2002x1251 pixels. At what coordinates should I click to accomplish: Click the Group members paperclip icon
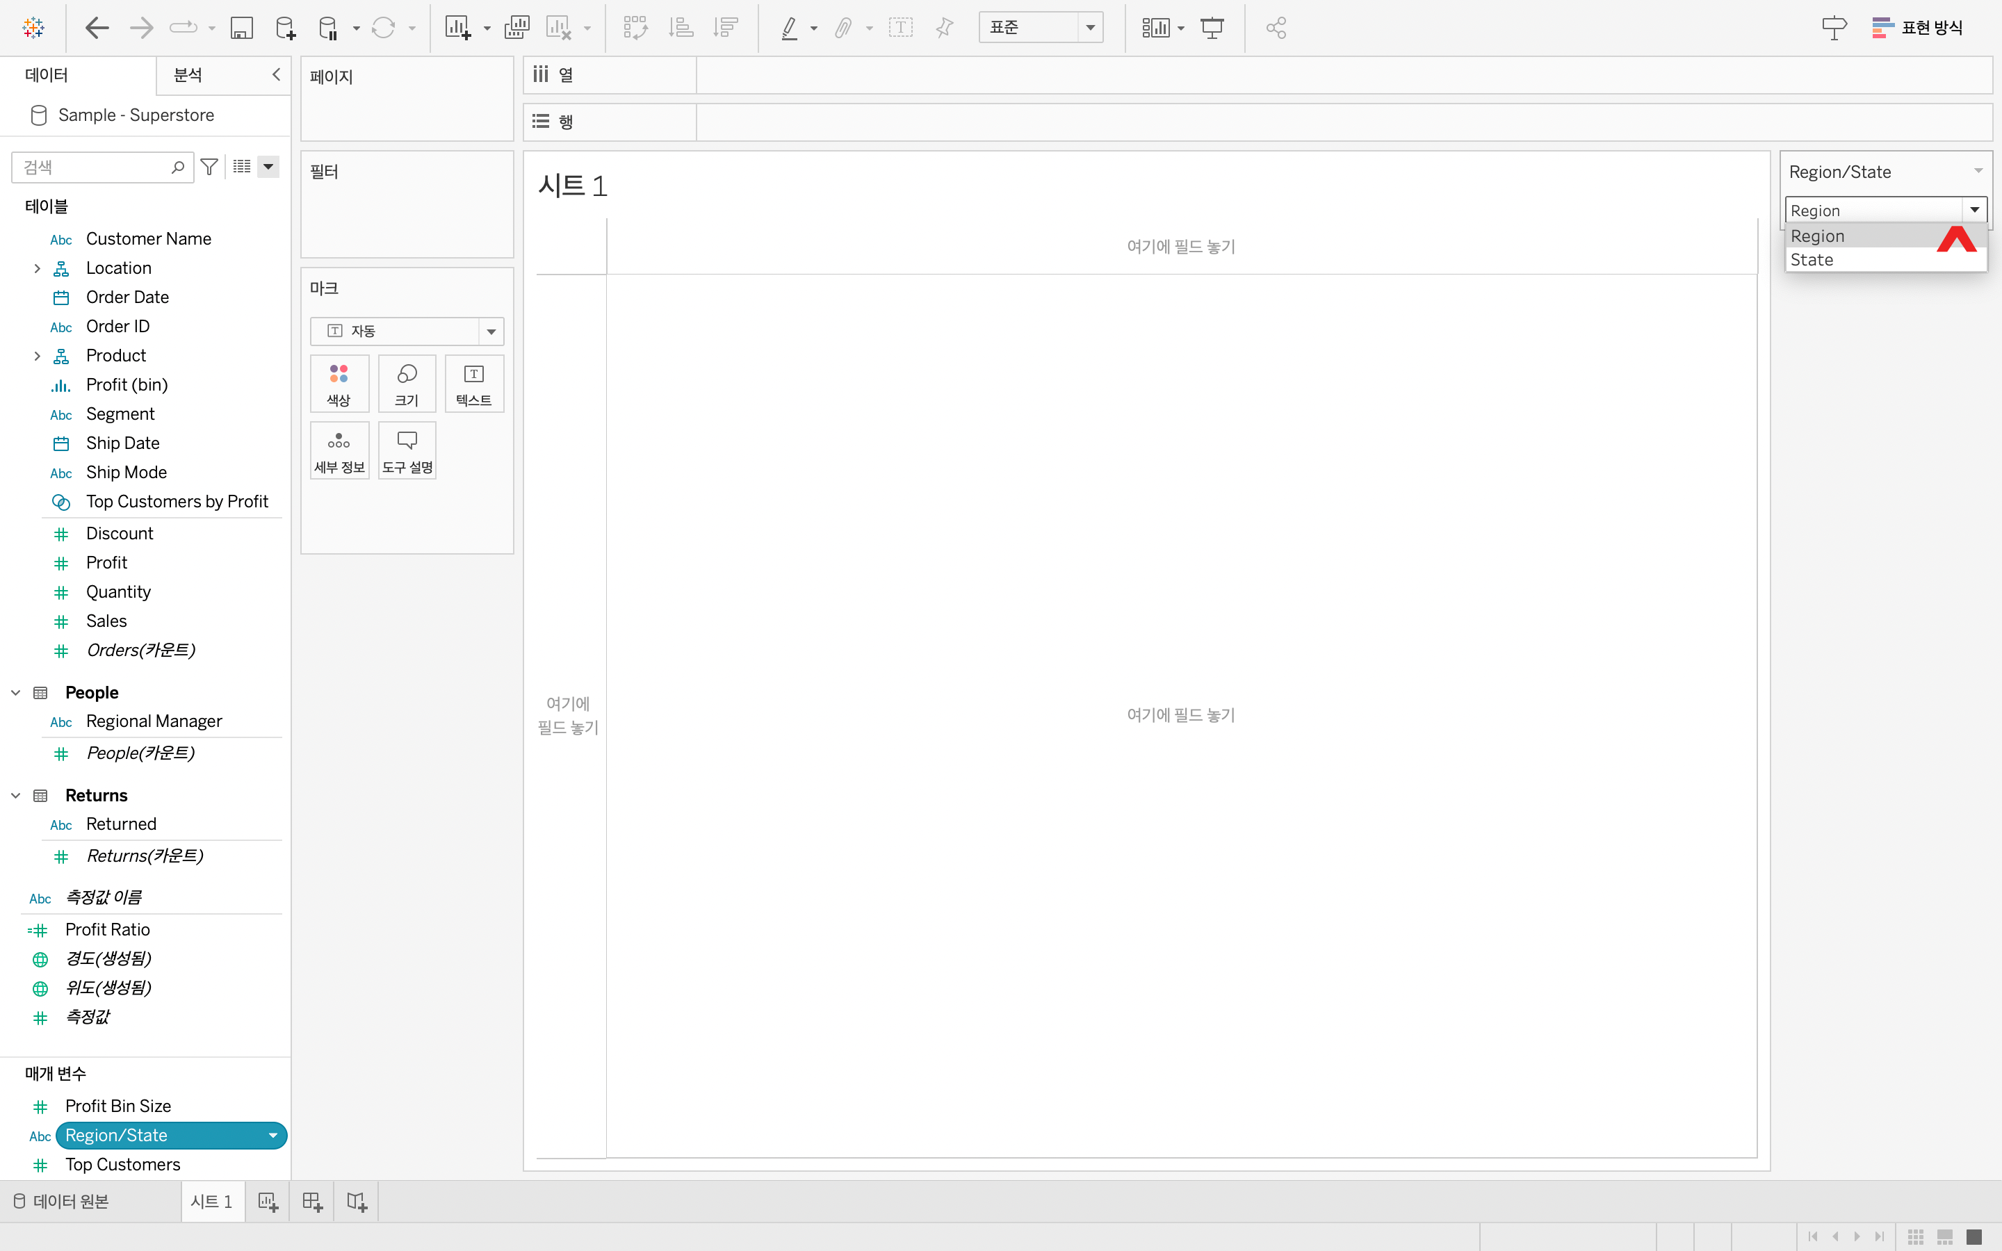[843, 28]
